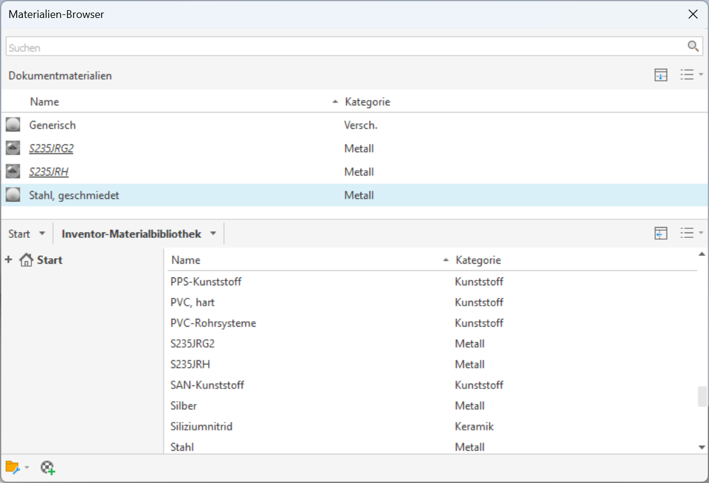Click the Generisch material thumbnail
The image size is (709, 483).
pos(13,125)
